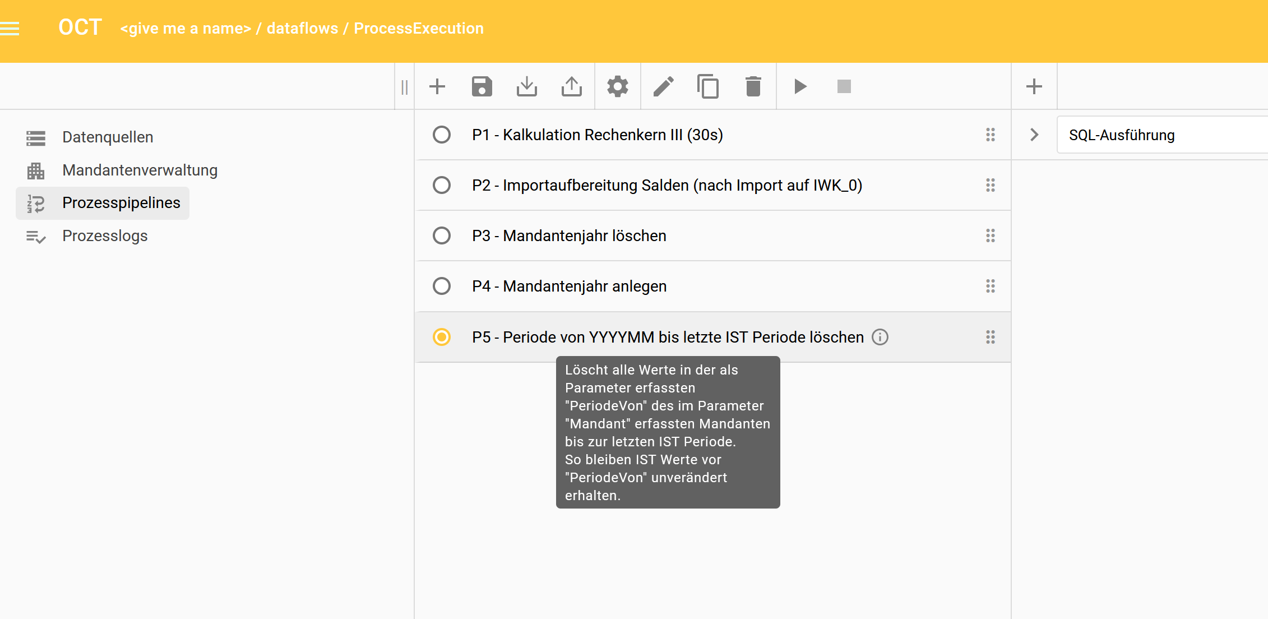This screenshot has height=619, width=1268.
Task: Click the stop execution square icon
Action: [x=844, y=87]
